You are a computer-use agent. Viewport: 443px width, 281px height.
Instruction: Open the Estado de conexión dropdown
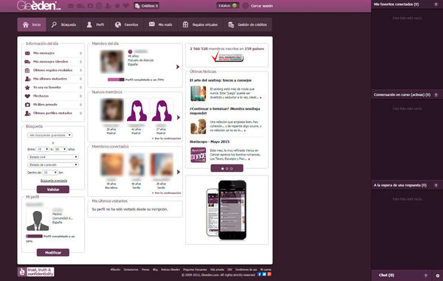[53, 164]
